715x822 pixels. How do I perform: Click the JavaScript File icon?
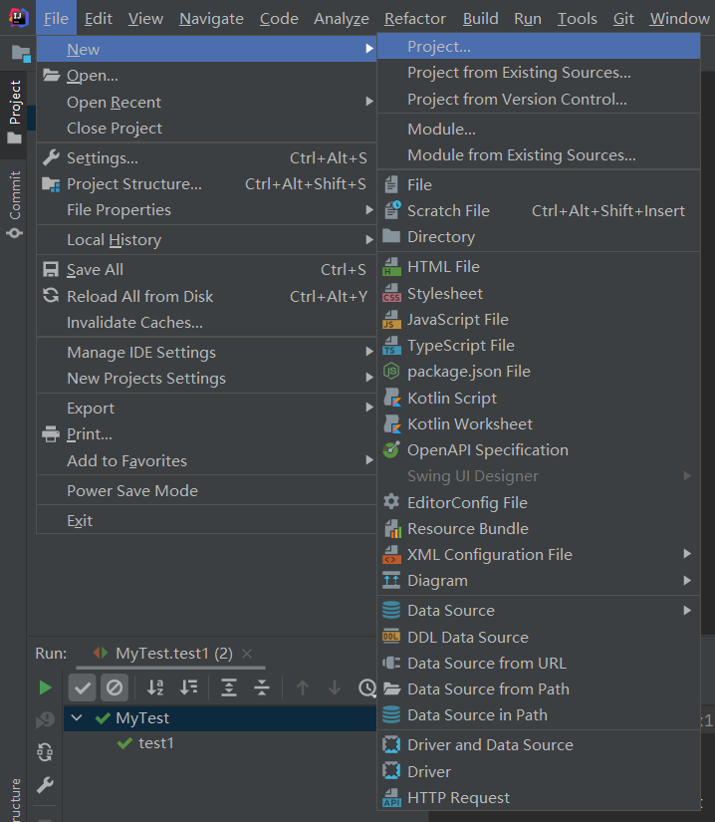point(391,319)
